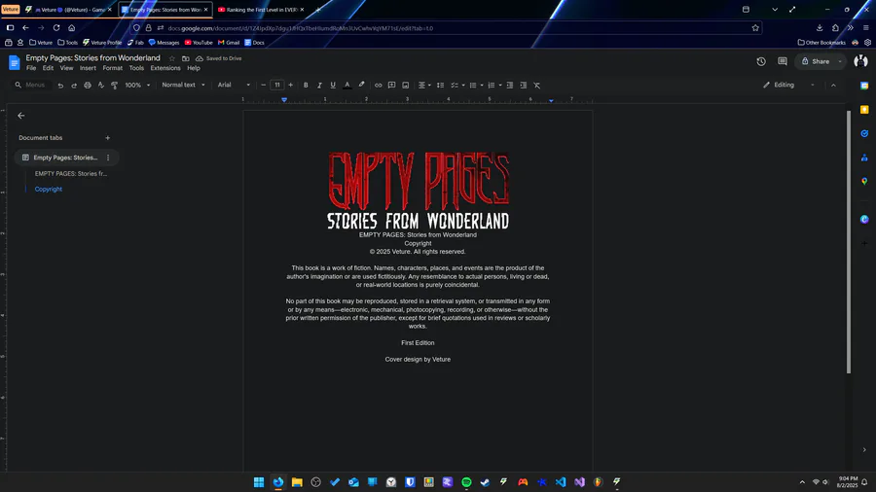Select the Empty Pages: Stories... document tab
This screenshot has height=492, width=876.
[x=66, y=158]
